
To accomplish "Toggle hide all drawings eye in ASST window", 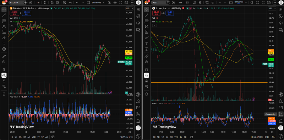I will (147, 86).
